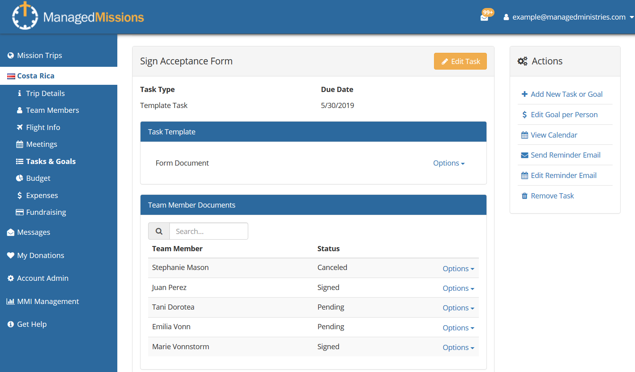Open Options dropdown for Stephanie Mason
635x372 pixels.
coord(458,269)
